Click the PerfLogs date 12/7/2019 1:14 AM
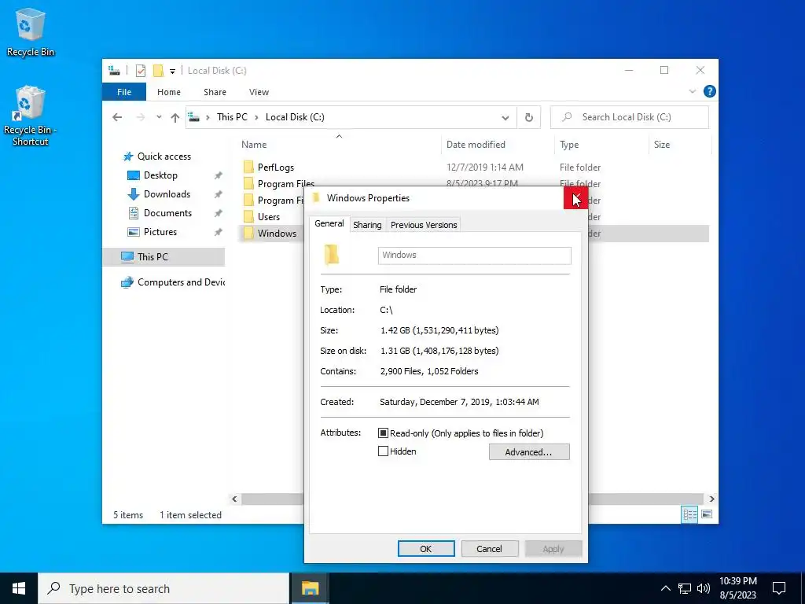The width and height of the screenshot is (805, 604). pos(484,168)
